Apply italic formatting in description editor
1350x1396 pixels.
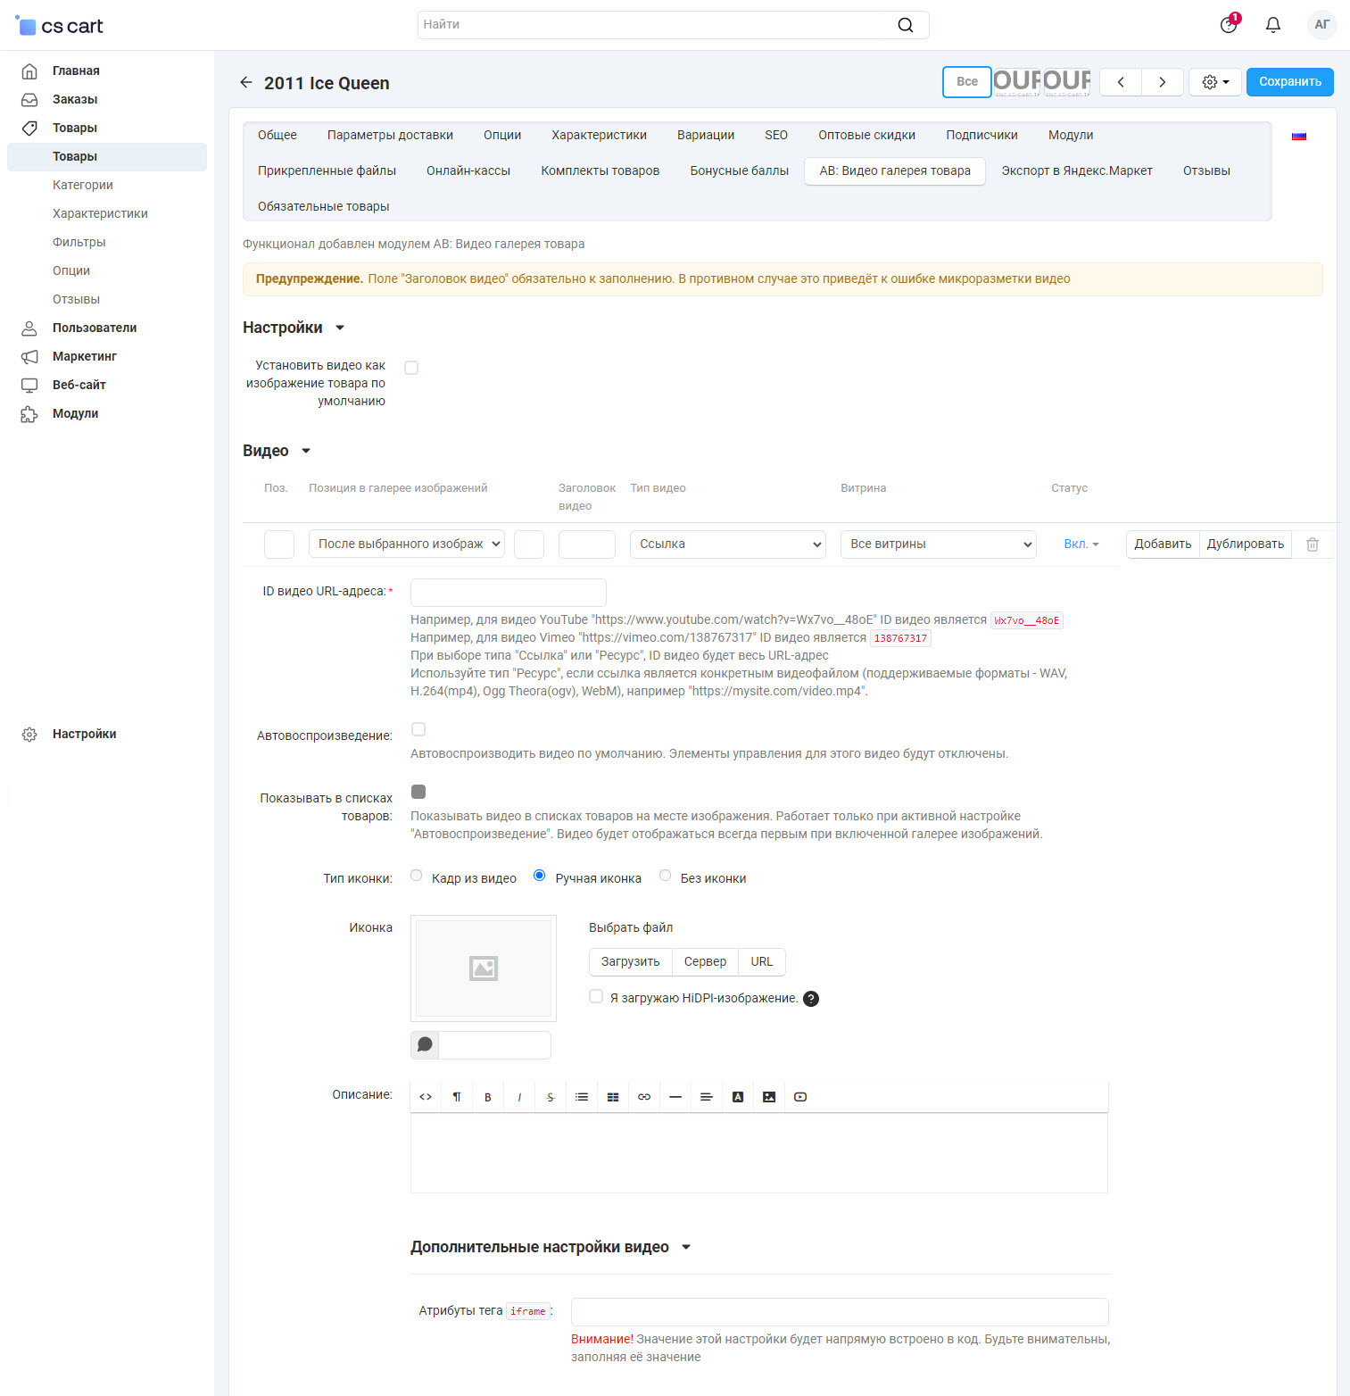519,1097
